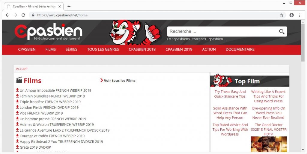
Task: Click download icon for Un homme pressé
Action: (17, 118)
